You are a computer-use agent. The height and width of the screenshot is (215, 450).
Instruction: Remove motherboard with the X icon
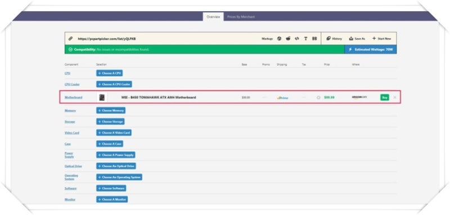pyautogui.click(x=395, y=97)
